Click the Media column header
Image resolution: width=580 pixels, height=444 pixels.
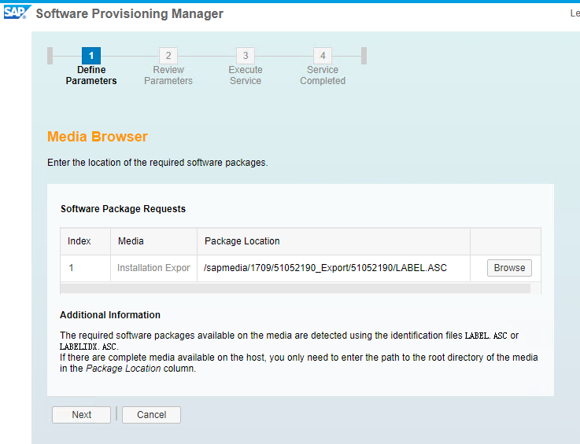click(x=154, y=241)
